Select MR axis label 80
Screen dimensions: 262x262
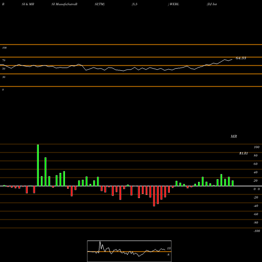tap(256, 156)
